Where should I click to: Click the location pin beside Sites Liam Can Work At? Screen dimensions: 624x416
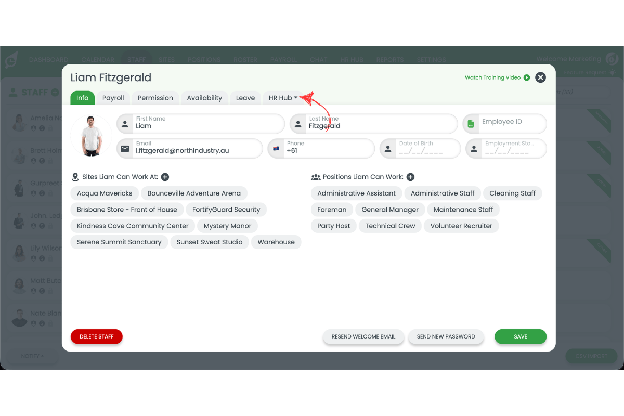74,177
